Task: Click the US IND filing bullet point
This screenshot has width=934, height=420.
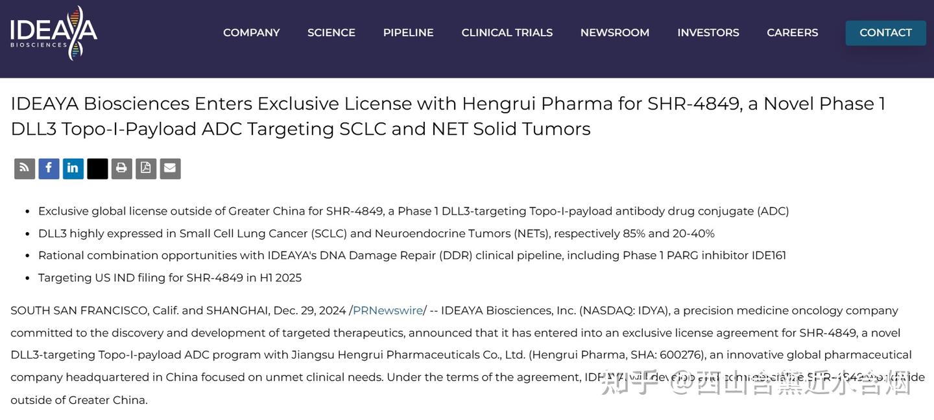Action: point(170,277)
